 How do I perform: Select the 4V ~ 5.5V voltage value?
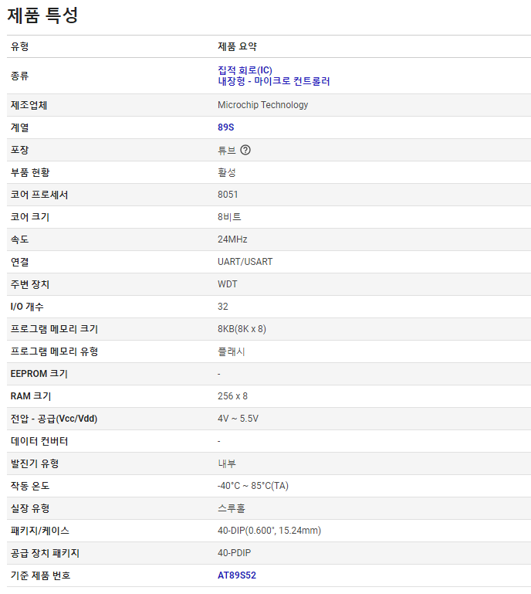(x=238, y=418)
